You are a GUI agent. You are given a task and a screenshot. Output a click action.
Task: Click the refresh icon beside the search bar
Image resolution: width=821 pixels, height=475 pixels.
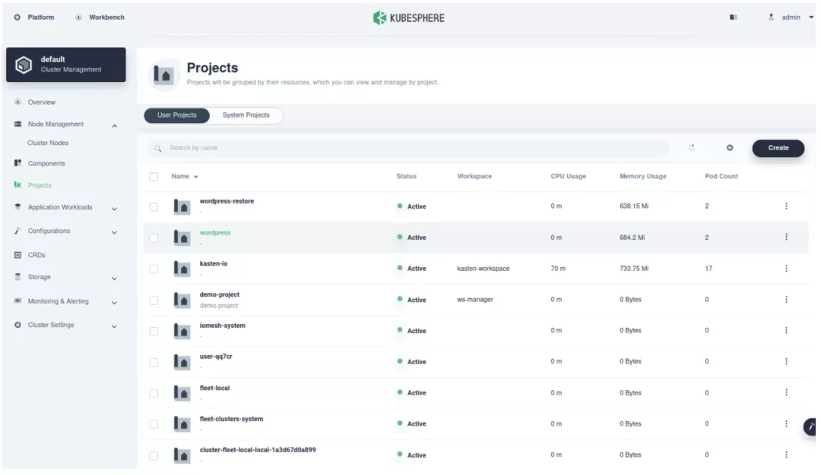click(692, 148)
